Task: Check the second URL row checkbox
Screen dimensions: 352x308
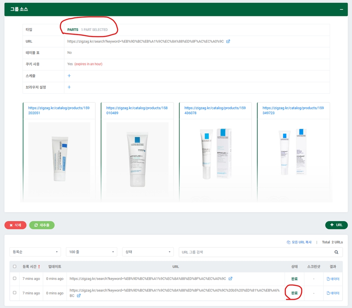Action: click(x=15, y=293)
